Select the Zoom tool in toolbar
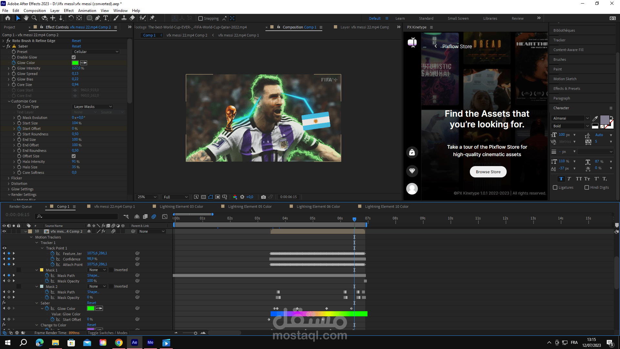This screenshot has width=620, height=349. [34, 18]
